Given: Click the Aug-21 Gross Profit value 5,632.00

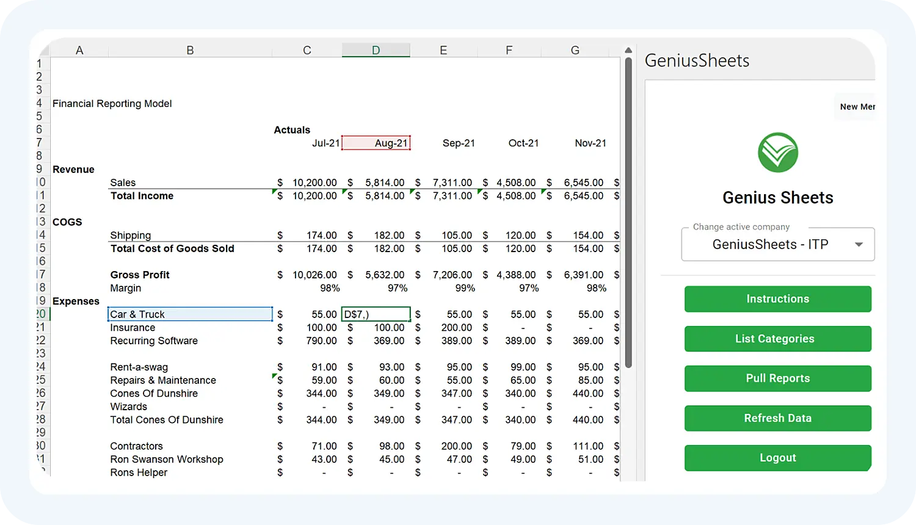Looking at the screenshot, I should (385, 275).
